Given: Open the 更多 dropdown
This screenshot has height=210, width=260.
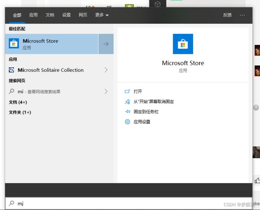Looking at the screenshot, I should click(x=102, y=15).
